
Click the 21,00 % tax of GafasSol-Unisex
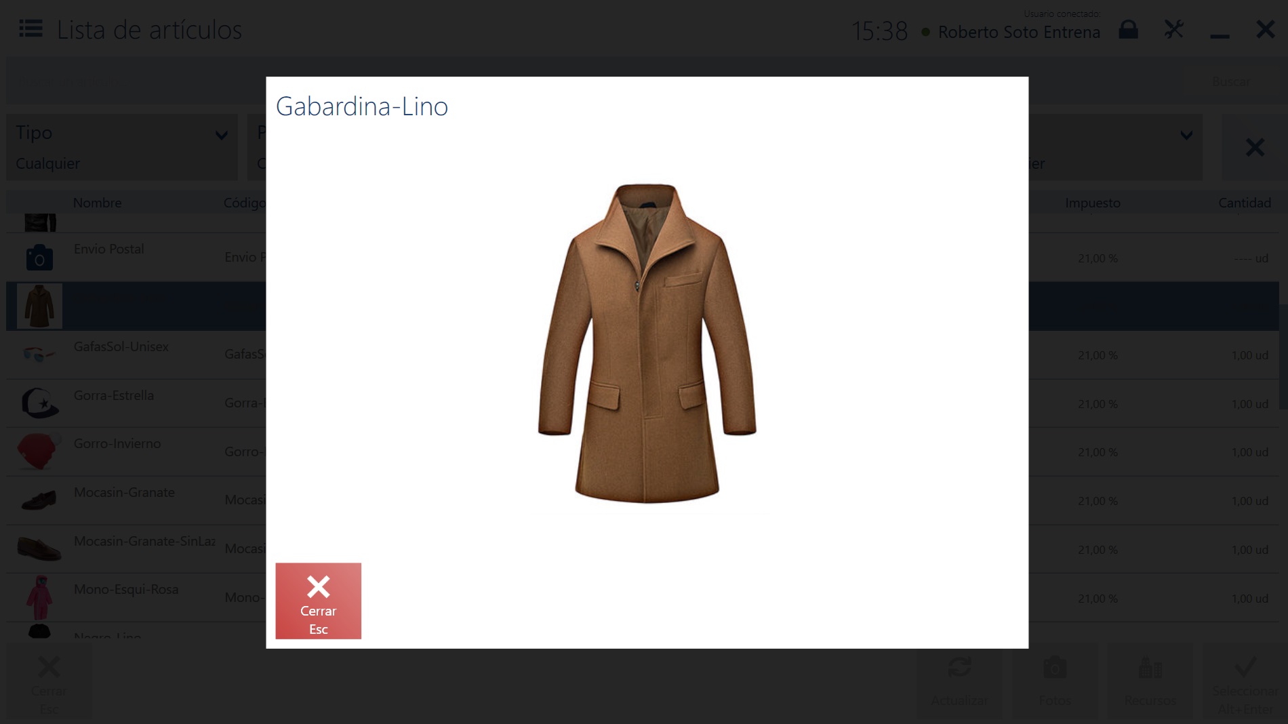pyautogui.click(x=1098, y=355)
